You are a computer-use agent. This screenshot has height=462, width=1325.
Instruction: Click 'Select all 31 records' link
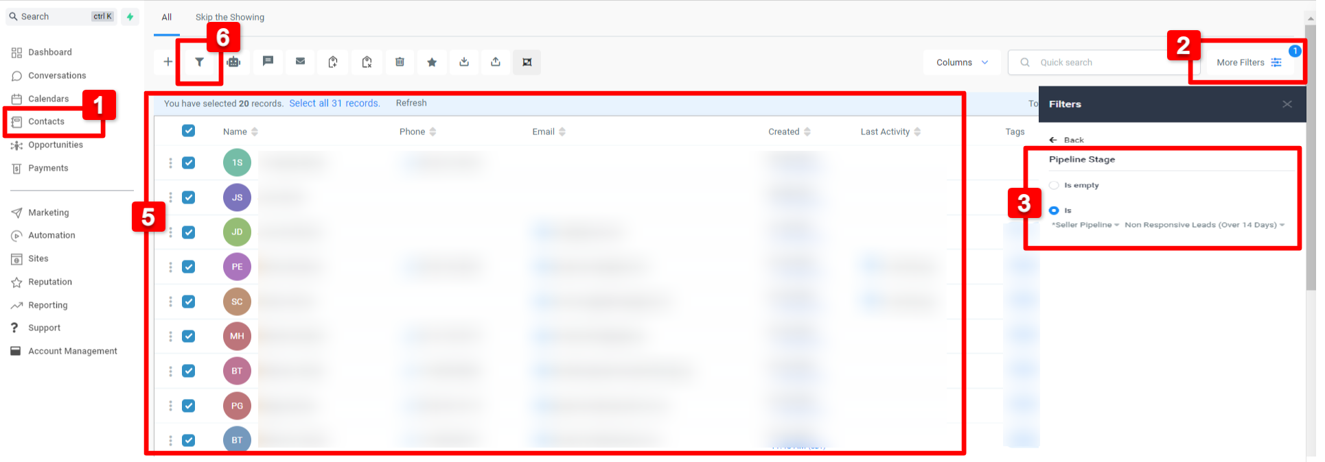click(334, 104)
